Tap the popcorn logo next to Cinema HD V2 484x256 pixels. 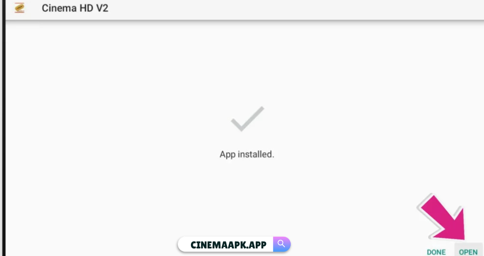tap(19, 8)
